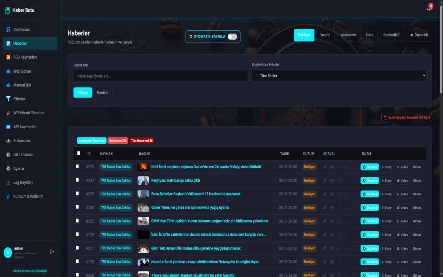Click the elephant social icon in row #233

pos(332,167)
